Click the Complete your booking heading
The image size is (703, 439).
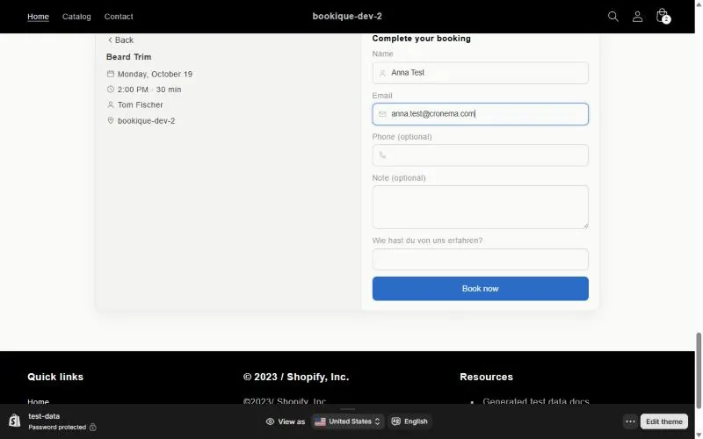coord(422,39)
